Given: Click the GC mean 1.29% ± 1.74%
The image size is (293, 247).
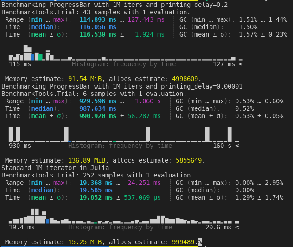Looking at the screenshot, I should coord(259,198).
